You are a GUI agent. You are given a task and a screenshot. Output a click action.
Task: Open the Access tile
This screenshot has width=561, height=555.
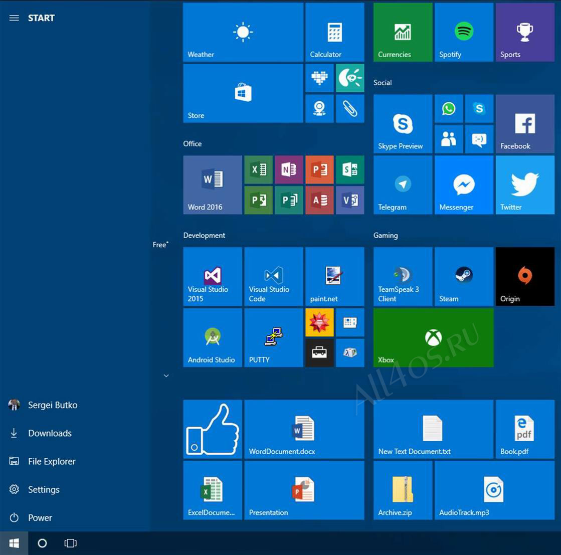pos(319,200)
